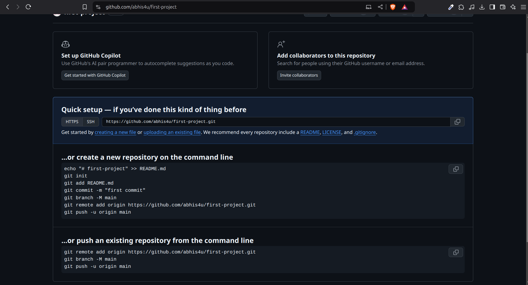Follow the .gitignore link
Screen dimensions: 528x285
point(365,132)
